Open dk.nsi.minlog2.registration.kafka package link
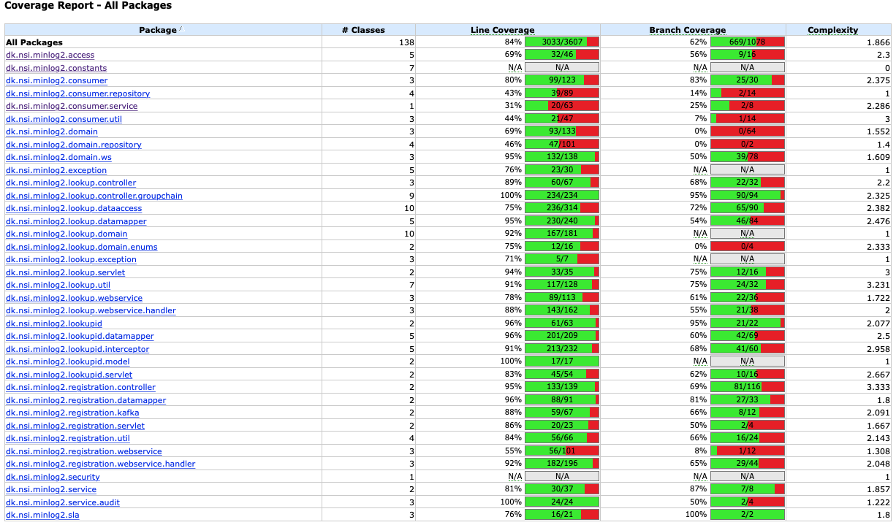 pyautogui.click(x=72, y=413)
